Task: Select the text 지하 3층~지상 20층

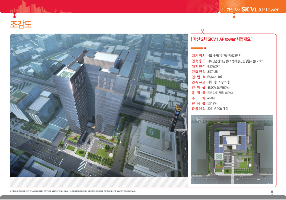Action: click(x=219, y=82)
